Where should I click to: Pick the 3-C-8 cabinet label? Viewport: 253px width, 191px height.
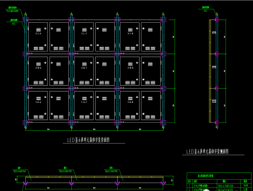click(x=130, y=34)
